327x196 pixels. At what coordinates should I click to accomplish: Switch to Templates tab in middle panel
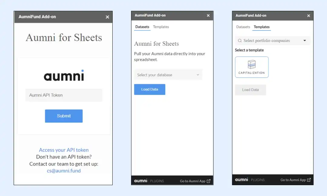pyautogui.click(x=161, y=27)
